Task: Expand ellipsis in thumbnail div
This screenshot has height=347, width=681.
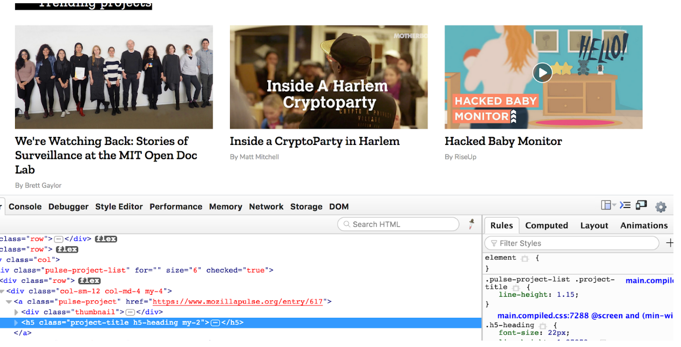Action: click(x=130, y=312)
